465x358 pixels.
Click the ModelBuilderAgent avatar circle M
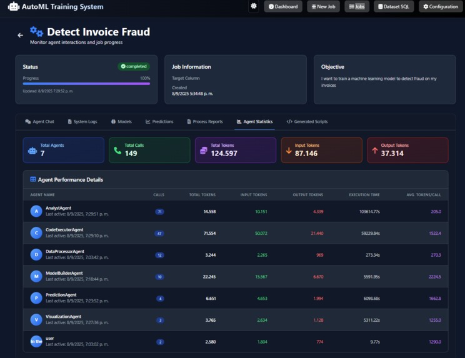(x=36, y=276)
